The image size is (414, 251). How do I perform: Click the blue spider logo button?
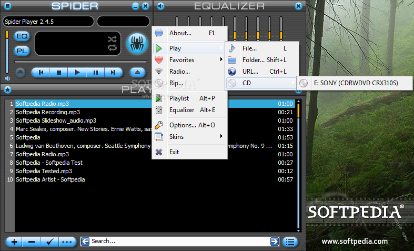[x=137, y=44]
